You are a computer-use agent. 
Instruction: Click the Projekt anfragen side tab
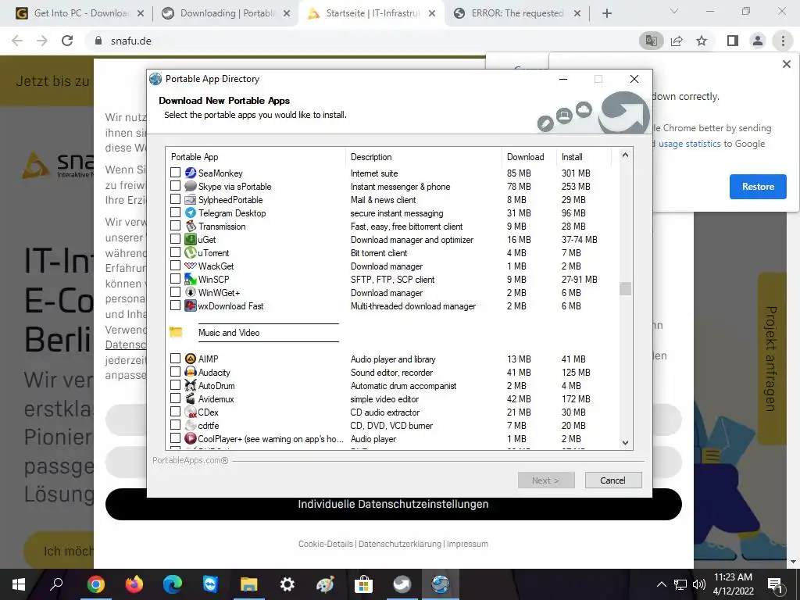(771, 358)
